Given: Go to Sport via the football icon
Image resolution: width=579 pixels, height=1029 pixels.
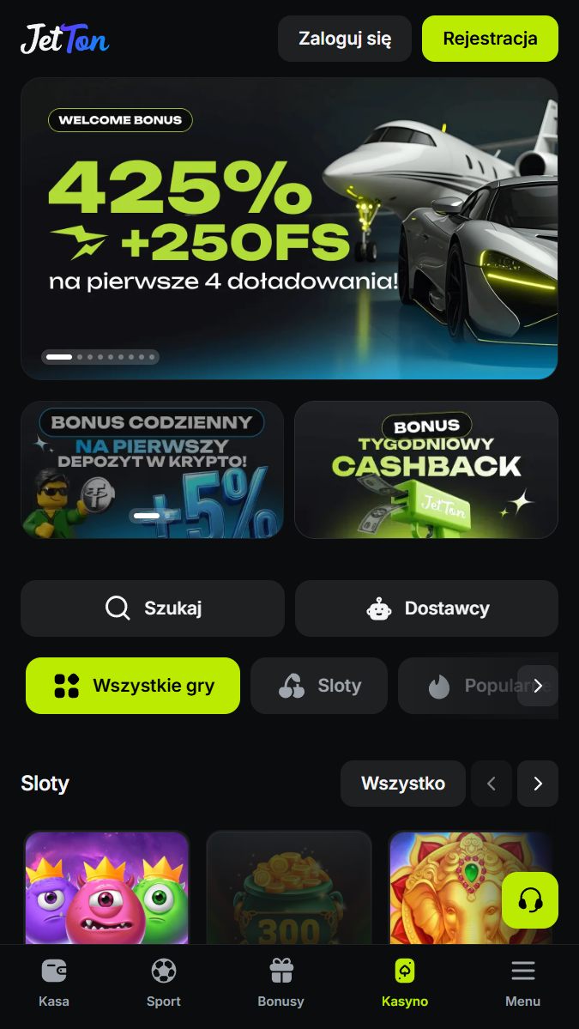Looking at the screenshot, I should pos(163,970).
